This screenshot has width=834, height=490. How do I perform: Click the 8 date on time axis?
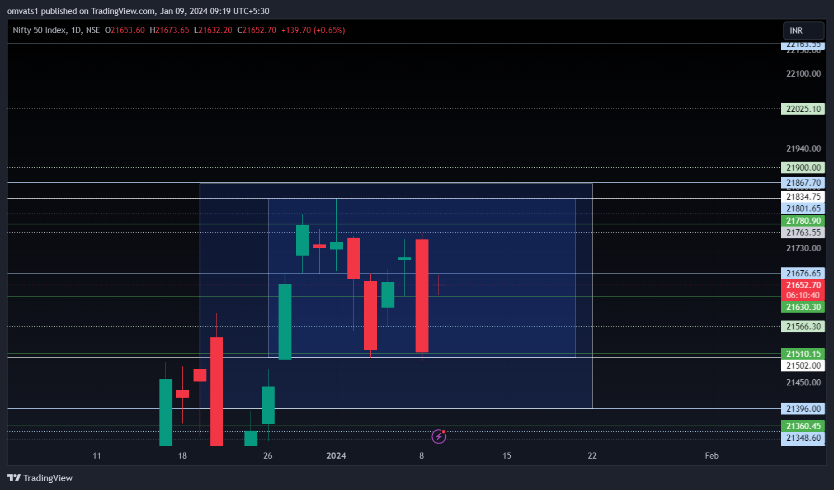pyautogui.click(x=422, y=456)
